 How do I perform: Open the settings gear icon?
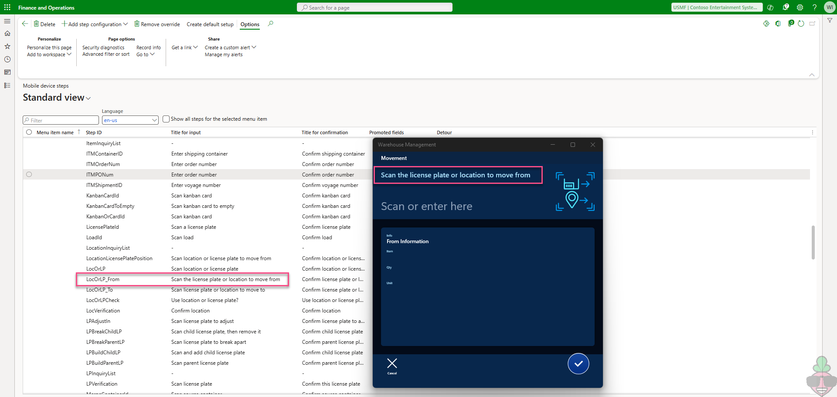(800, 7)
